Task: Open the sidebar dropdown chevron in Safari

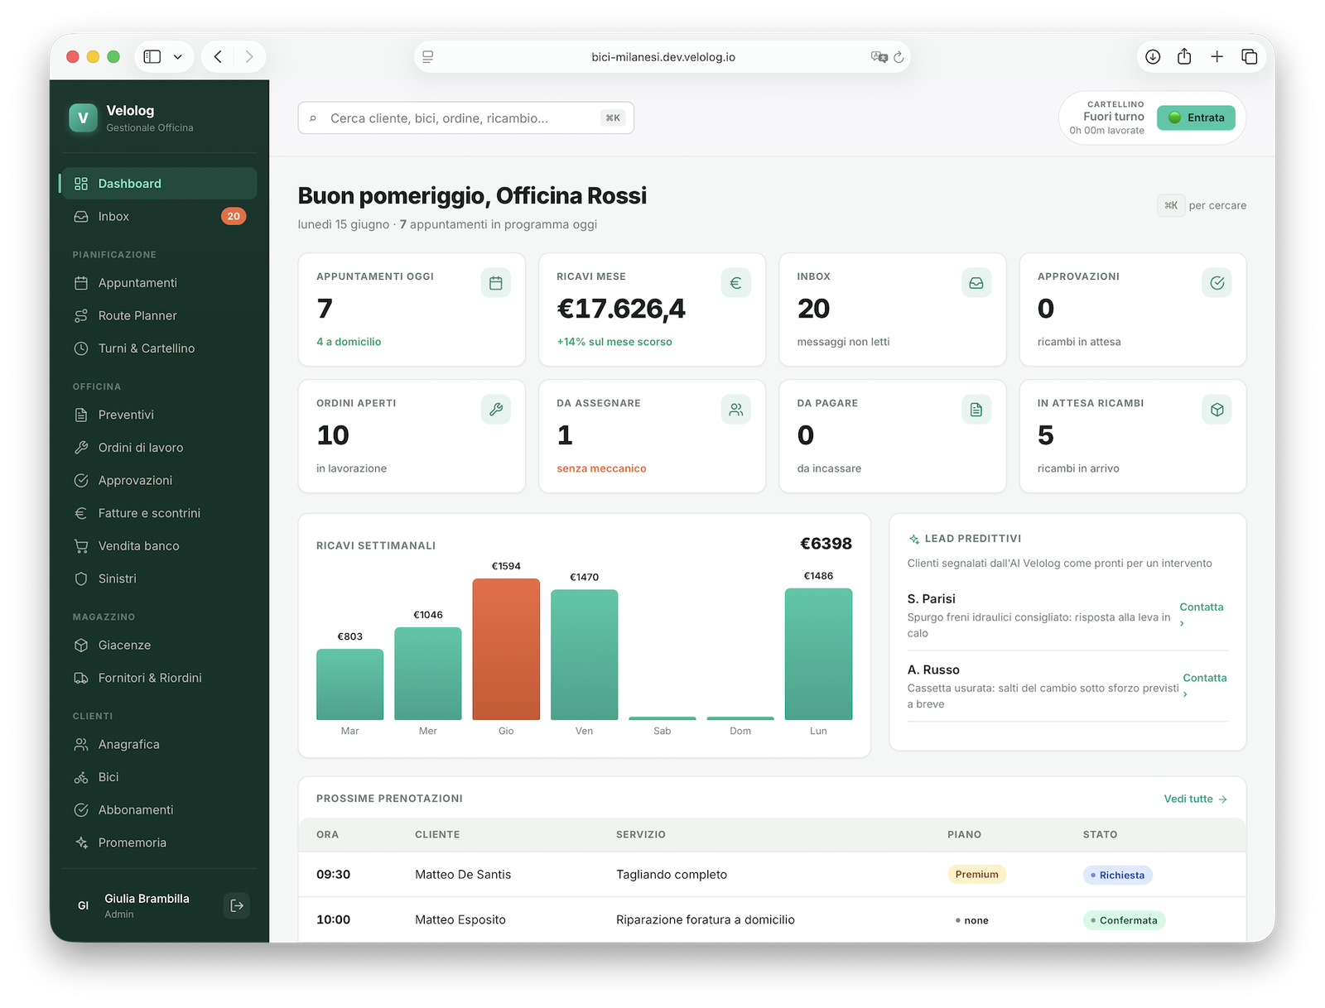Action: (x=178, y=56)
